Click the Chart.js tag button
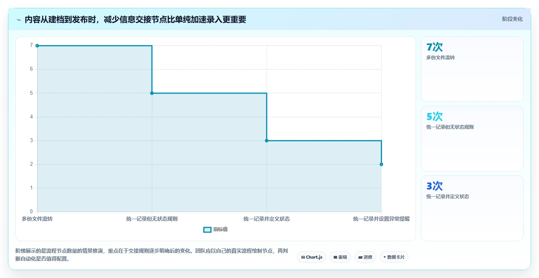Viewport: 539px width, 278px height. pyautogui.click(x=312, y=257)
